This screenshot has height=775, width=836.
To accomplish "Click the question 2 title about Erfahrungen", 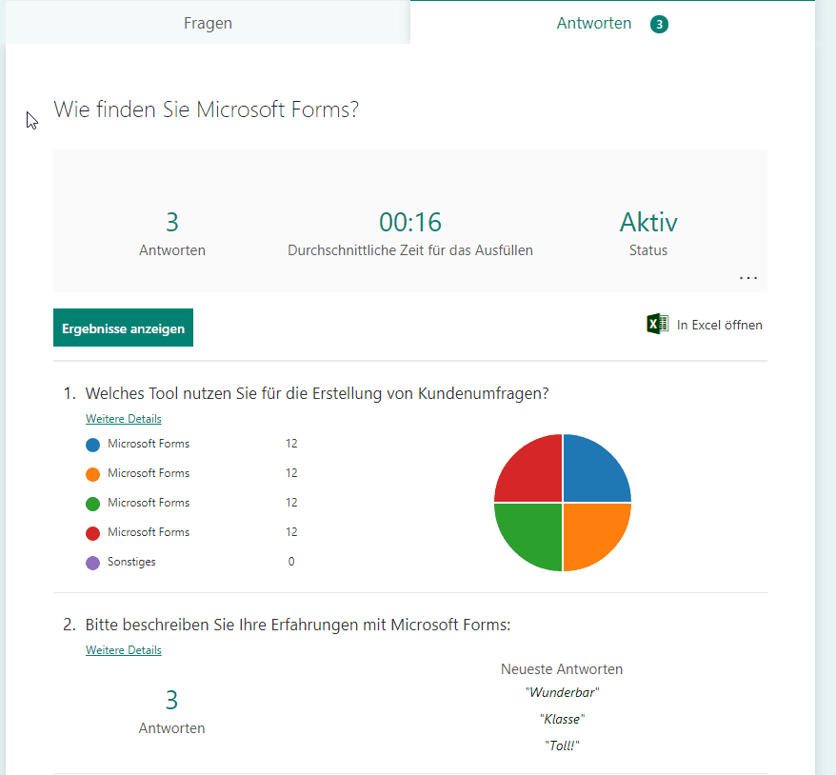I will [x=298, y=625].
